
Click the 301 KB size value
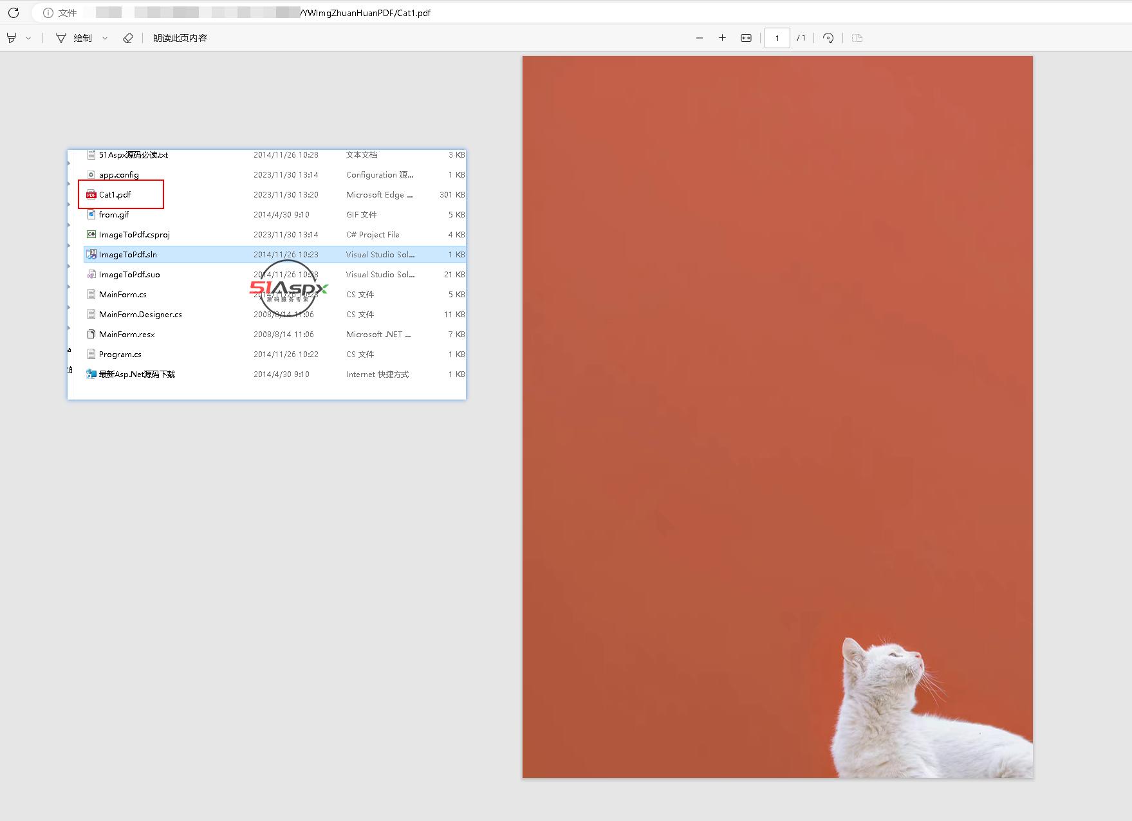point(452,195)
